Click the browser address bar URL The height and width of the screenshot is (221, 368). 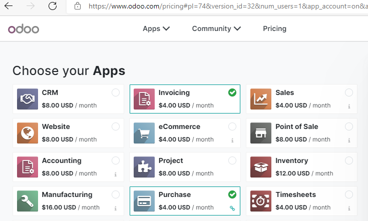228,6
